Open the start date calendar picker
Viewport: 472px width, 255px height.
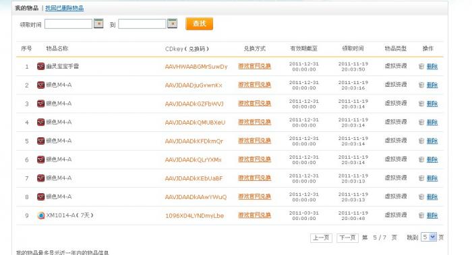[x=98, y=24]
